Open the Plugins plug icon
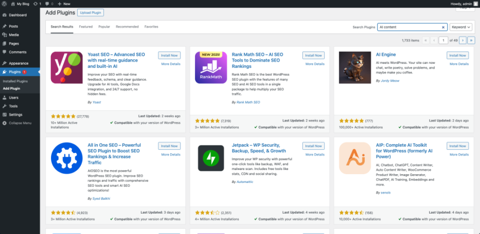 4,72
